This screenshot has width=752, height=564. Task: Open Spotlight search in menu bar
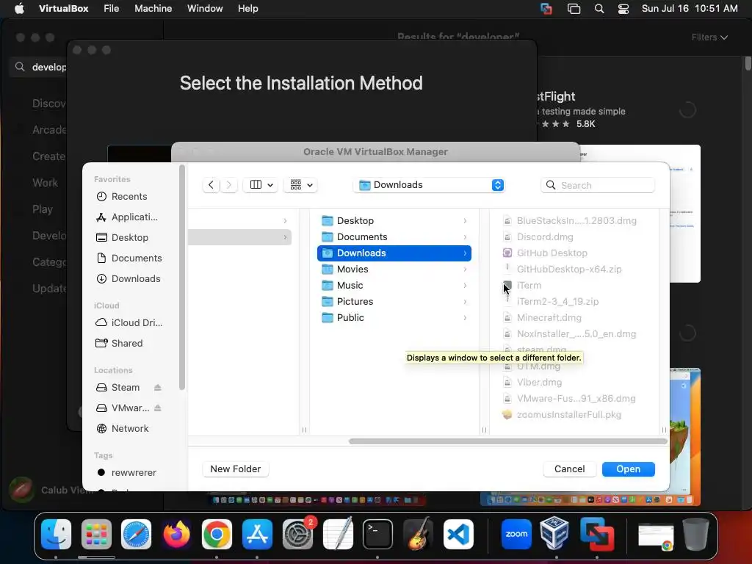click(599, 9)
